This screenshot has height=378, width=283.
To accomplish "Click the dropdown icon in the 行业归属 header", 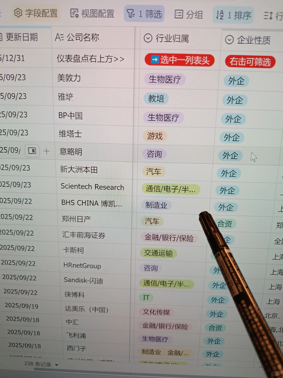I will click(148, 38).
